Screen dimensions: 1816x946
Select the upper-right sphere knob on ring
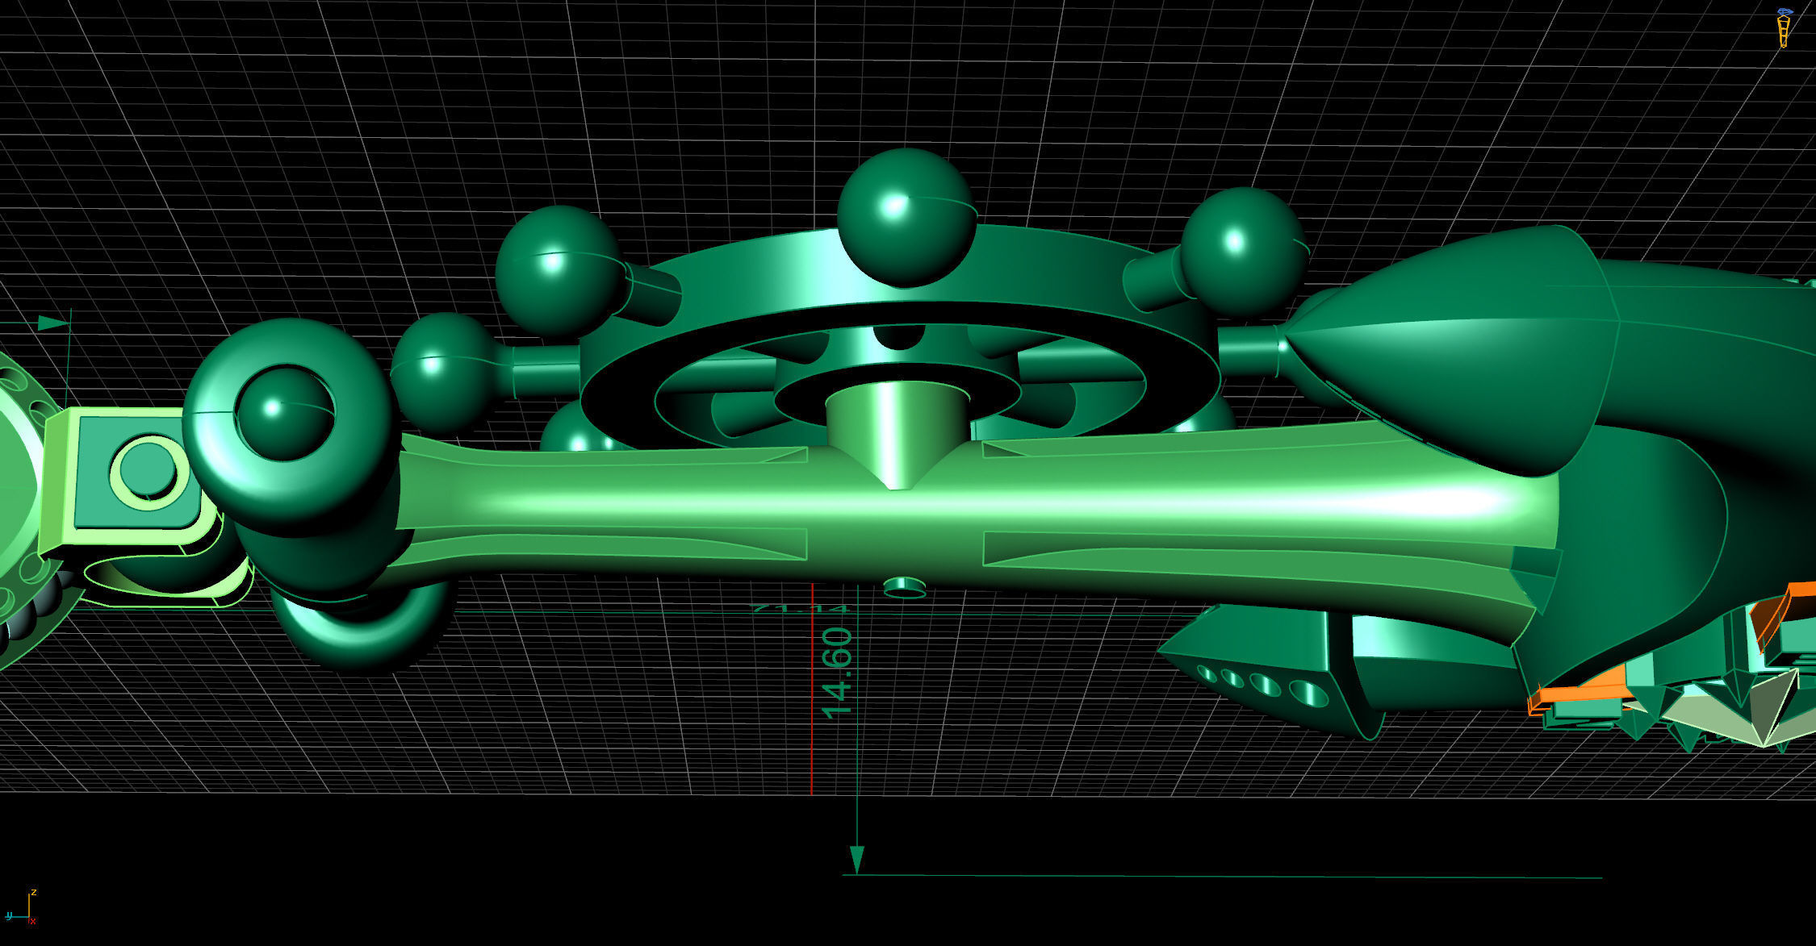click(1243, 250)
